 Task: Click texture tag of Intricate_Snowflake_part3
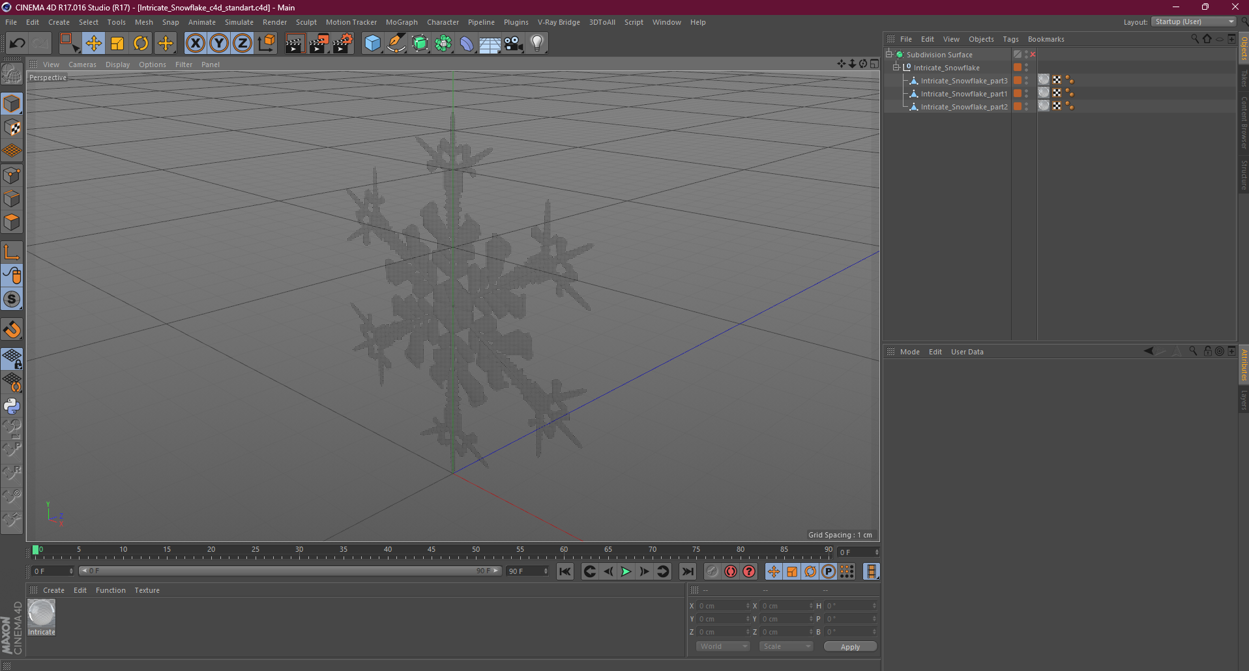pos(1044,79)
